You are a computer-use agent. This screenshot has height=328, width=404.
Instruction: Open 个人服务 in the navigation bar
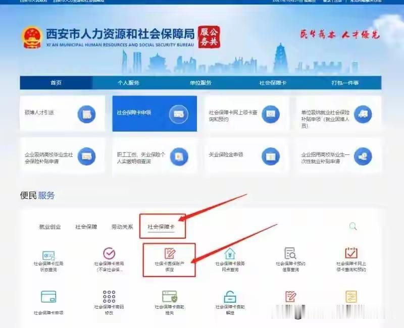pyautogui.click(x=128, y=83)
